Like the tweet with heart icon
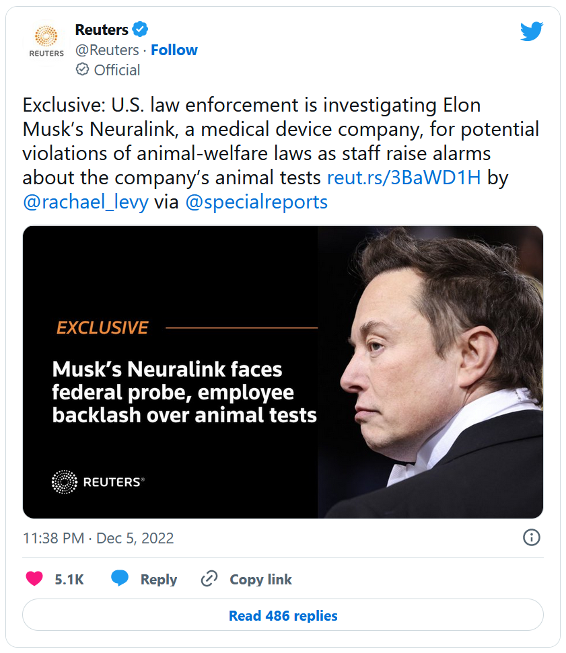 [x=34, y=579]
